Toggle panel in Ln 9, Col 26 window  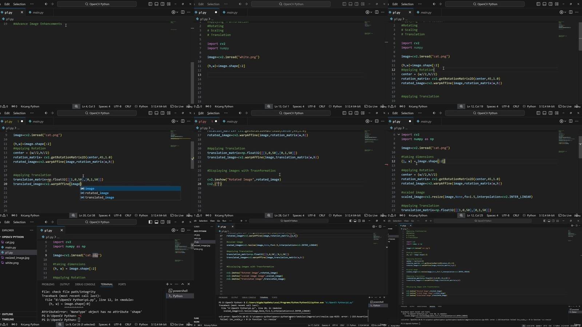click(156, 222)
